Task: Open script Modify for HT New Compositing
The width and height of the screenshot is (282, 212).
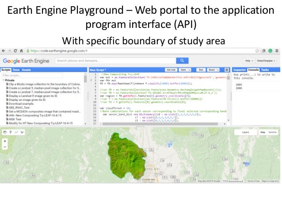Action: tap(40, 123)
